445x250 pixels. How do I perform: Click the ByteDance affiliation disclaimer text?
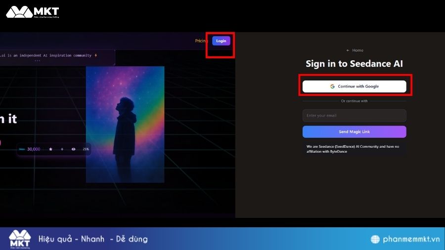[x=353, y=149]
